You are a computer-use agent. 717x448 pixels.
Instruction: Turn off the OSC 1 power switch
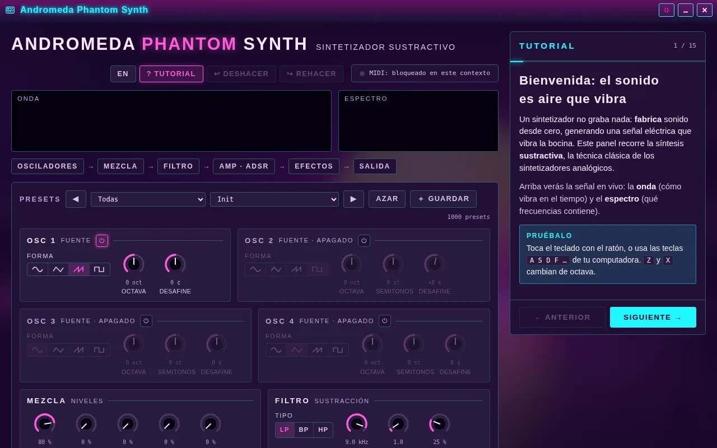pos(102,241)
